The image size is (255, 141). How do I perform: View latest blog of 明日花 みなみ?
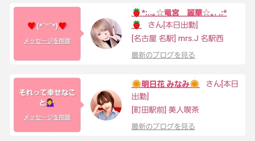163,126
